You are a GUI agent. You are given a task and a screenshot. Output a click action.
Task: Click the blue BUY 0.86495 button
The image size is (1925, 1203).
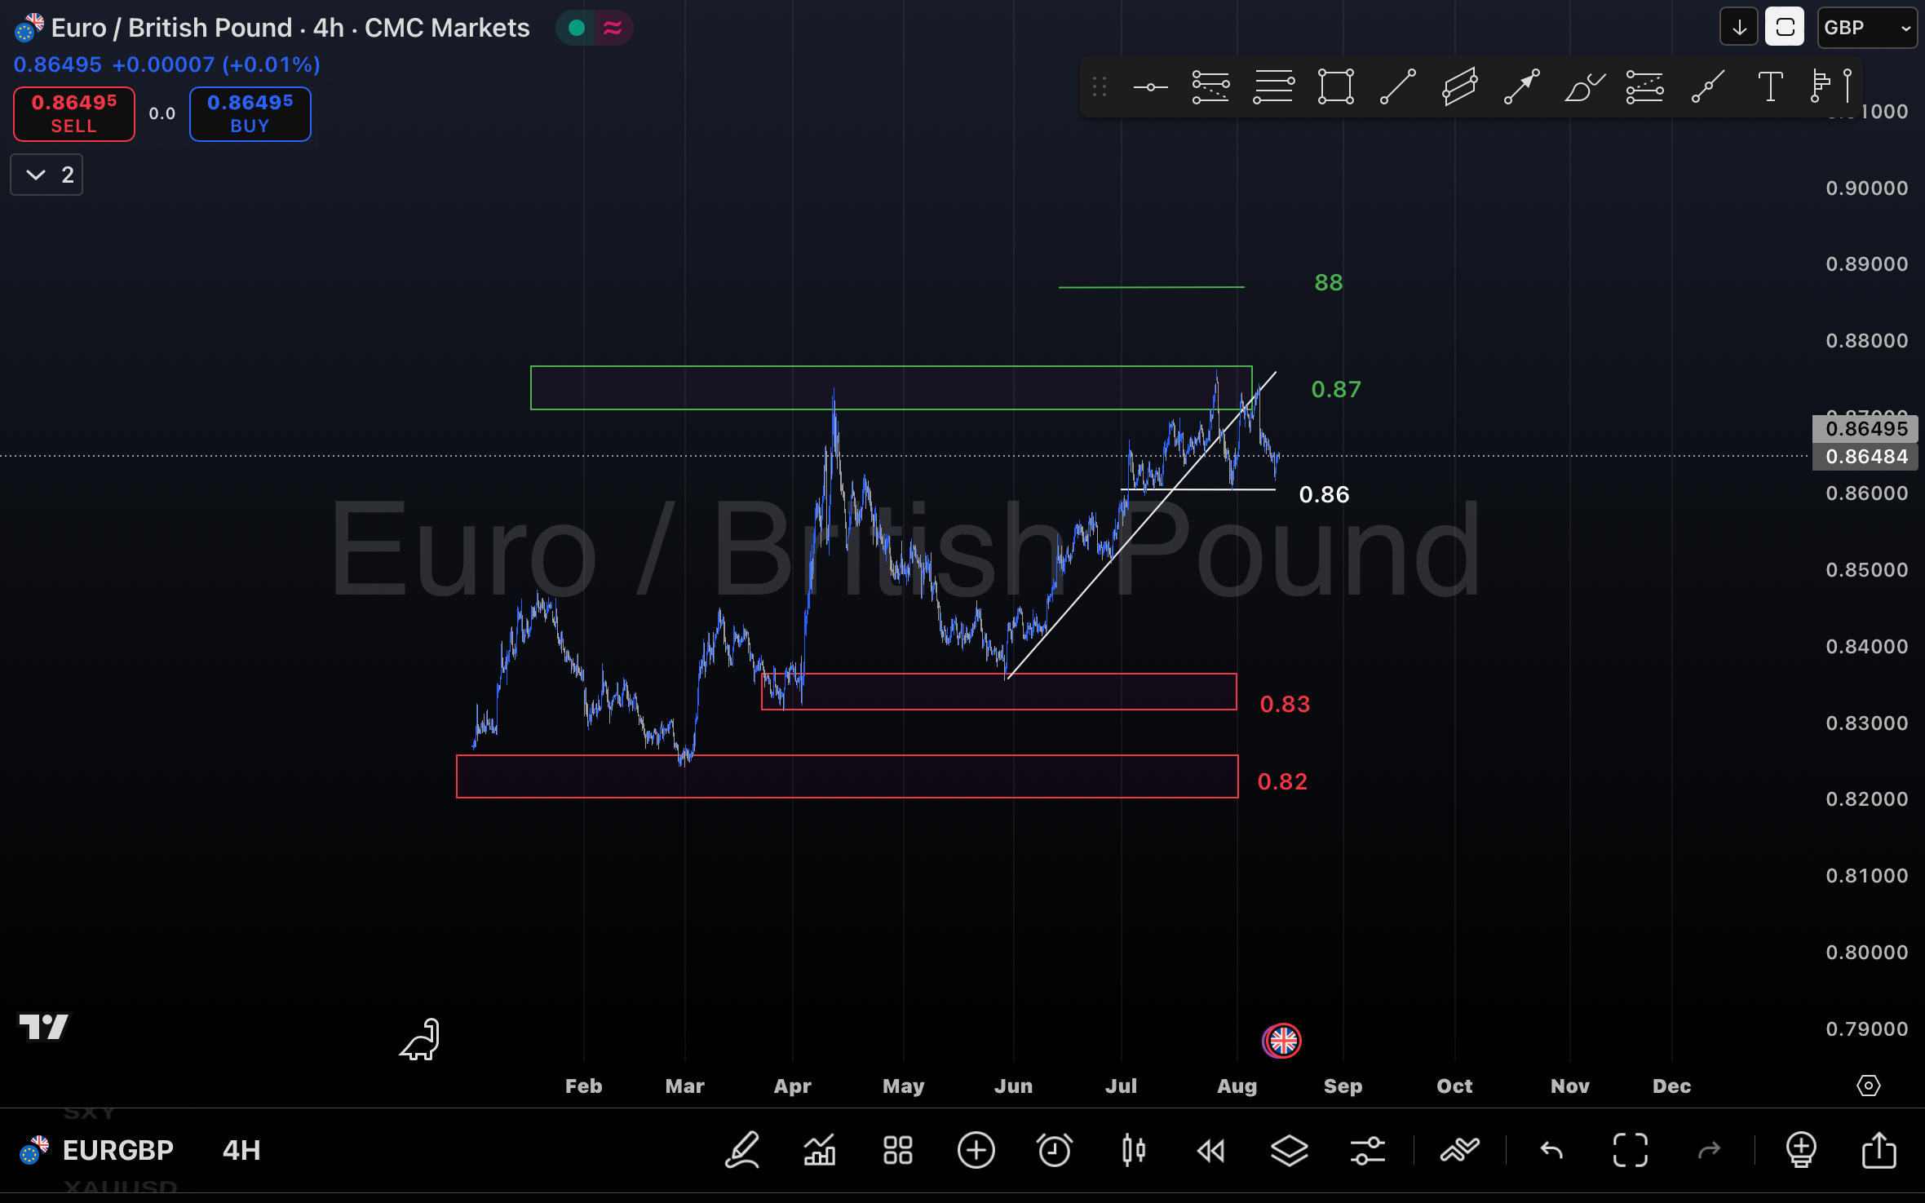(x=250, y=114)
